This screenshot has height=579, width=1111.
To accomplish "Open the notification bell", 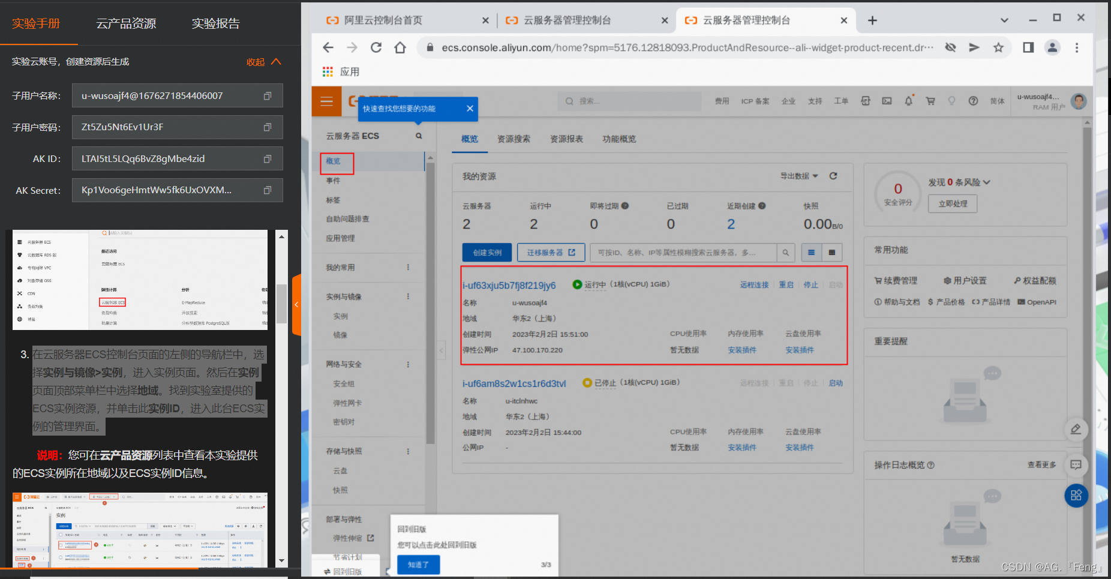I will pos(908,101).
